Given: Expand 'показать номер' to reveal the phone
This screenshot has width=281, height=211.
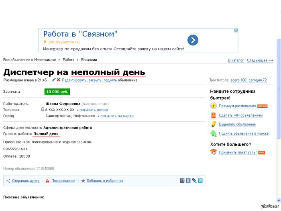Looking at the screenshot, I should click(x=94, y=110).
